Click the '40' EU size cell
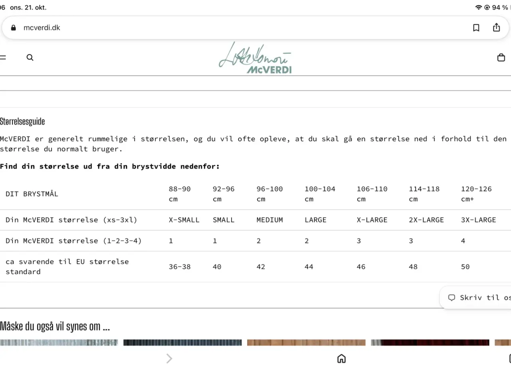Viewport: 511px width, 383px height. pos(217,267)
